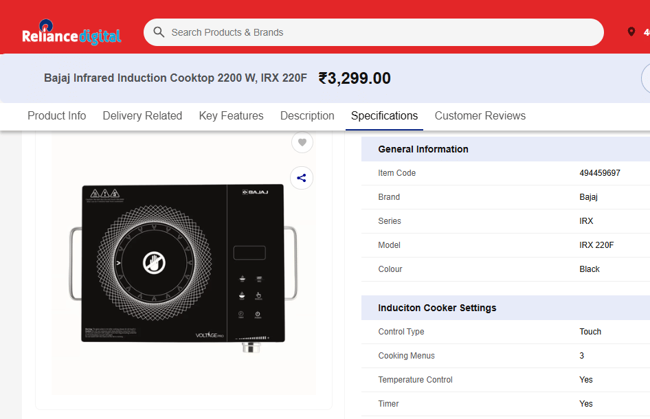Click the share icon beside product image

coord(302,179)
